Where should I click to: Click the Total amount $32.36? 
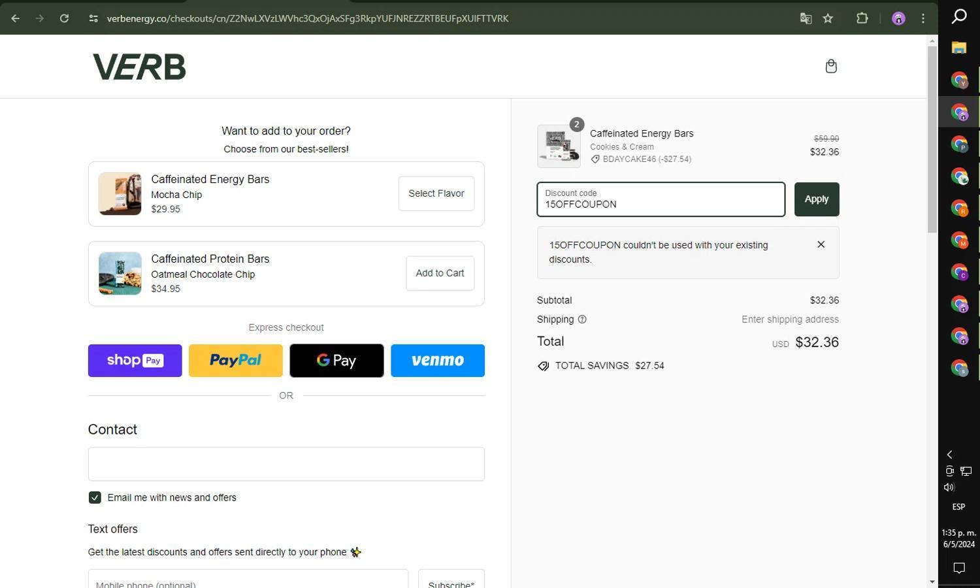[817, 342]
